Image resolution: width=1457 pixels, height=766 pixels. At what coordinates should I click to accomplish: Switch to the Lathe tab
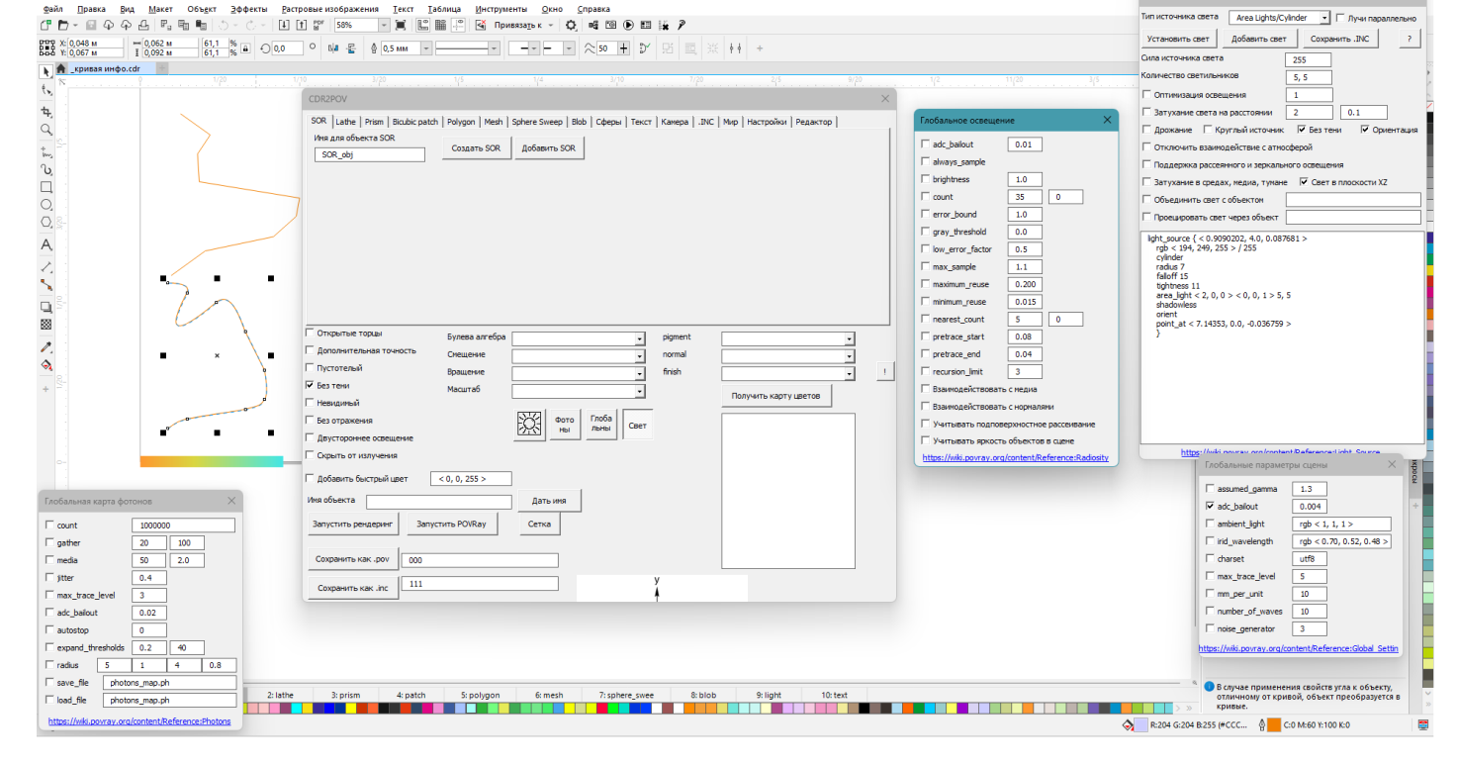pos(345,122)
